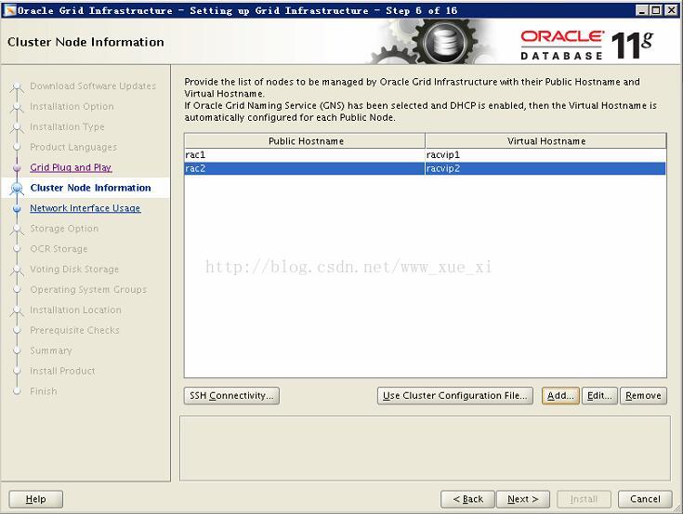
Task: Cancel the Grid Infrastructure installation
Action: point(645,499)
